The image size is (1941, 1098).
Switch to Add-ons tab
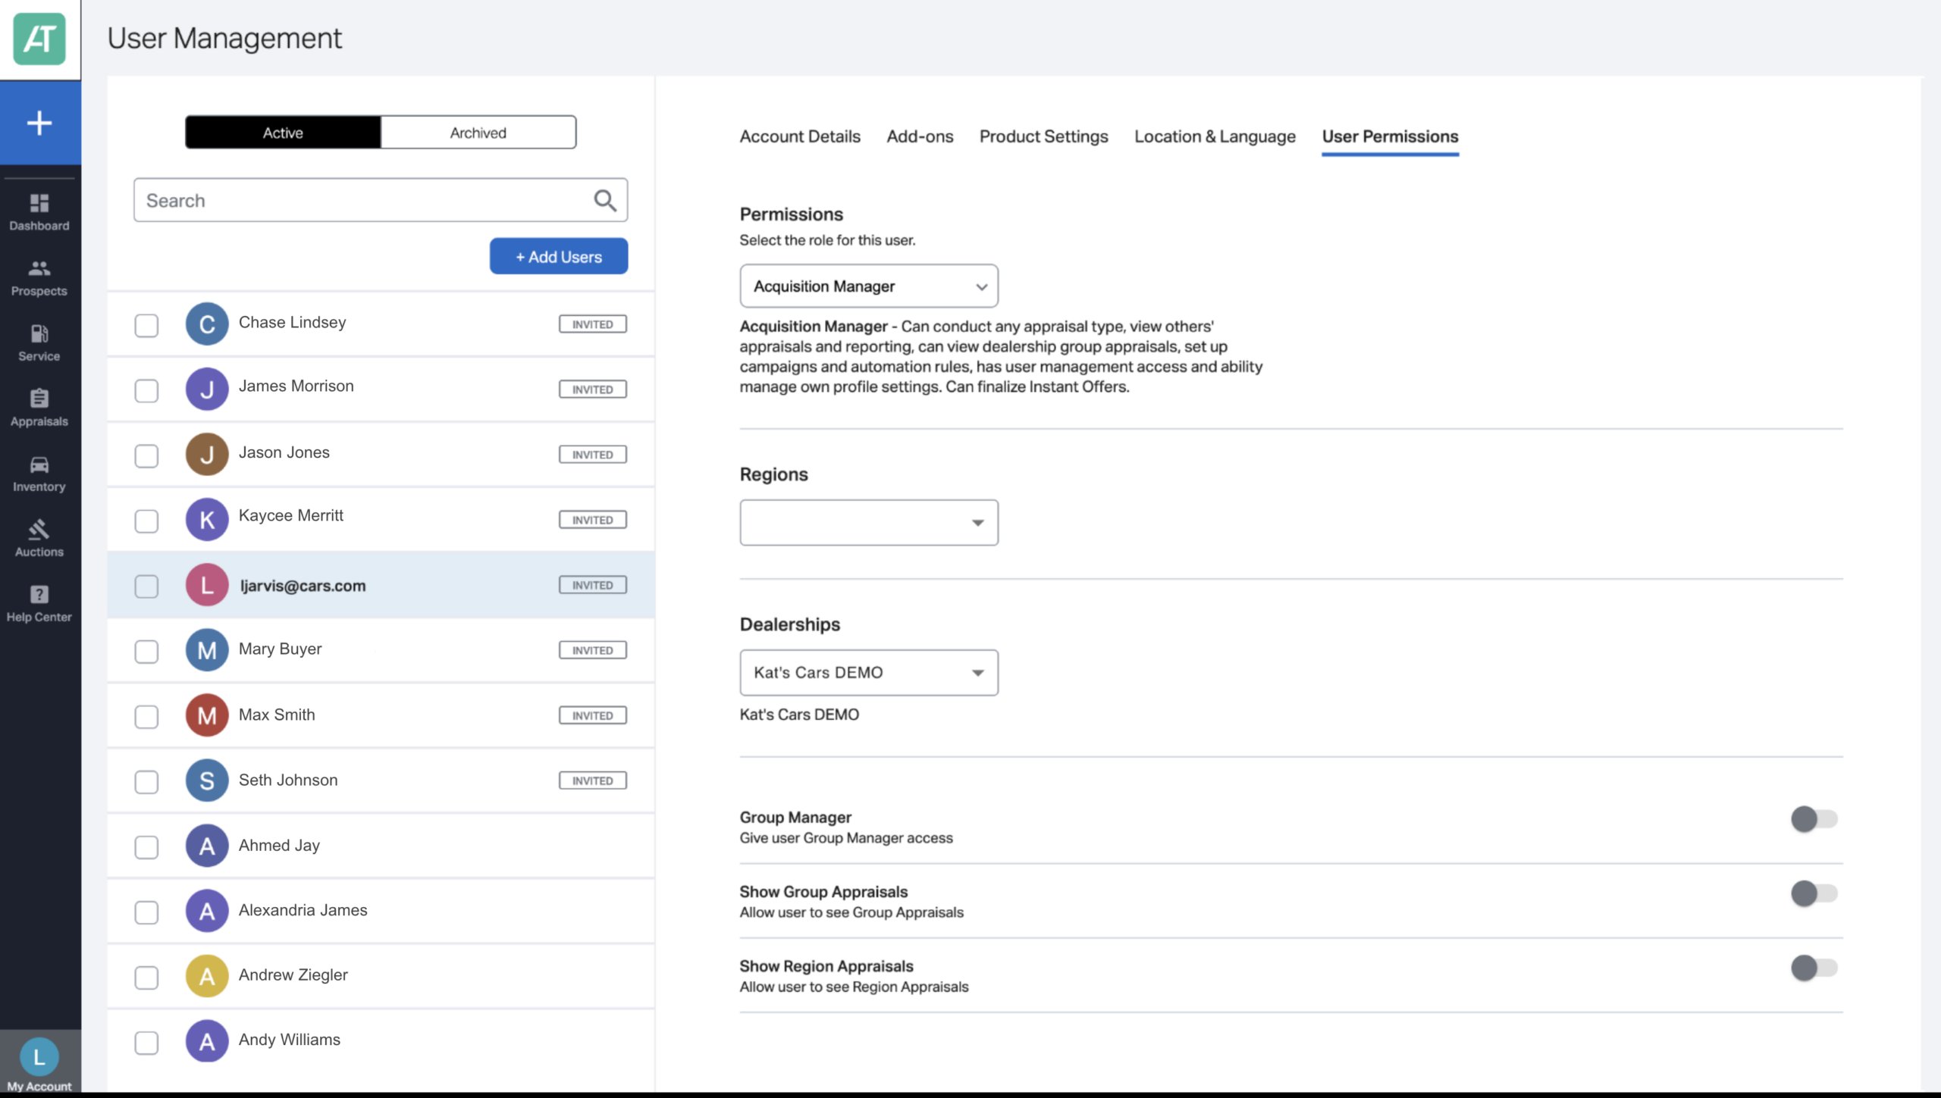(x=920, y=136)
